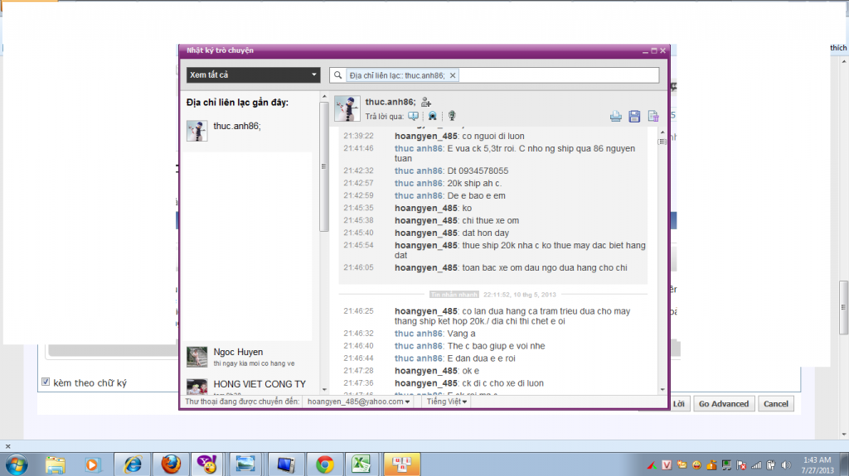Open the "Xem tất cả" dropdown
Viewport: 849px width, 476px height.
(253, 75)
